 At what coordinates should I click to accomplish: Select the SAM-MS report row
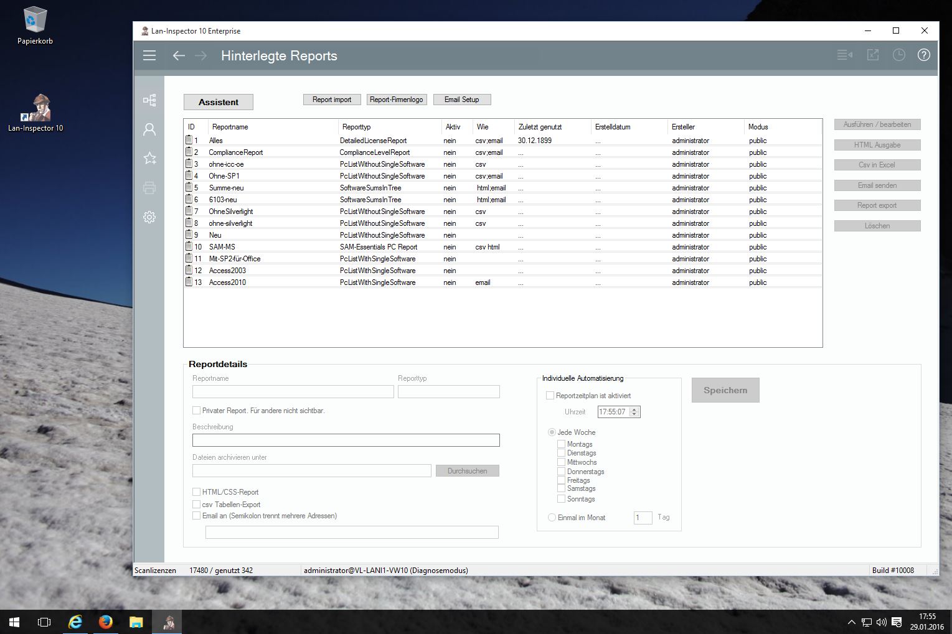click(x=222, y=247)
